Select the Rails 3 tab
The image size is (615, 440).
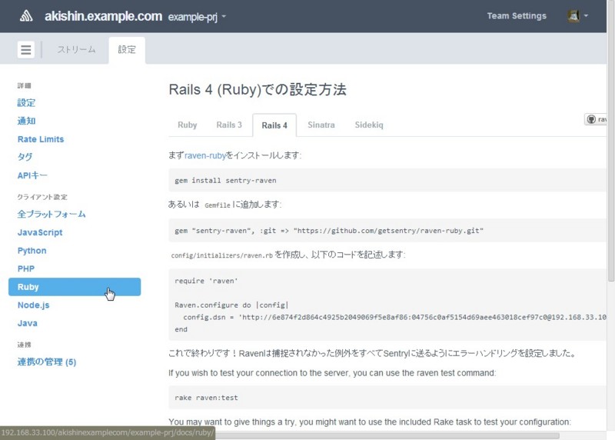point(229,125)
